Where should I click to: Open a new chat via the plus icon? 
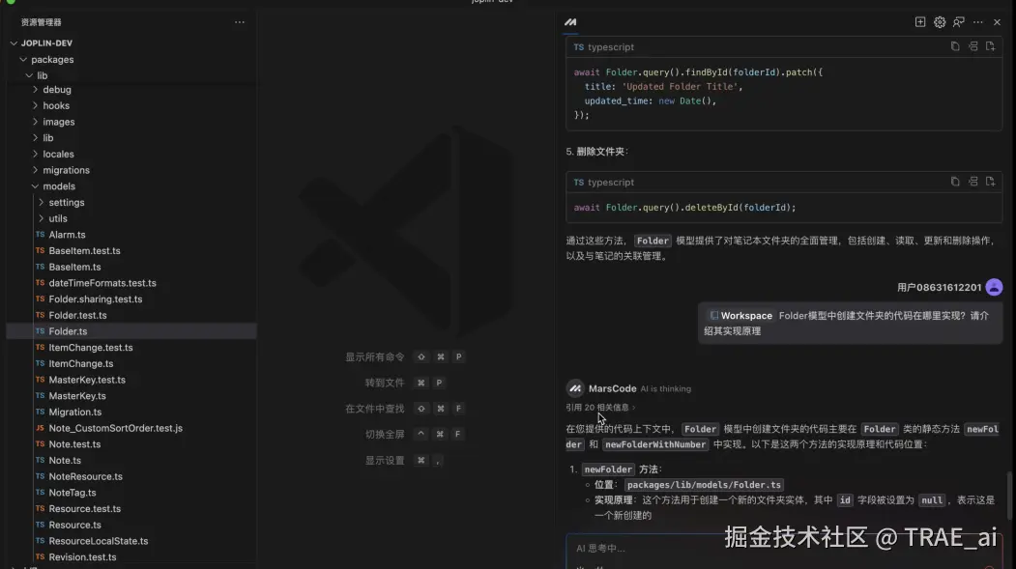pyautogui.click(x=918, y=21)
